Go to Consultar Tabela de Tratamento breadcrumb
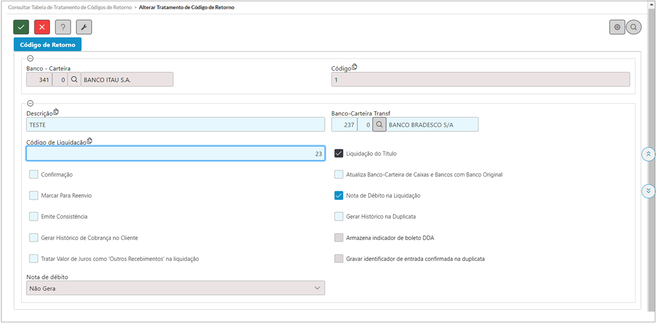Image resolution: width=656 pixels, height=323 pixels. [x=70, y=8]
